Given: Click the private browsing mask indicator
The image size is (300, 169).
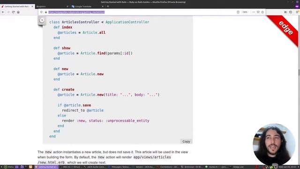Looking at the screenshot, I should click(297, 6).
